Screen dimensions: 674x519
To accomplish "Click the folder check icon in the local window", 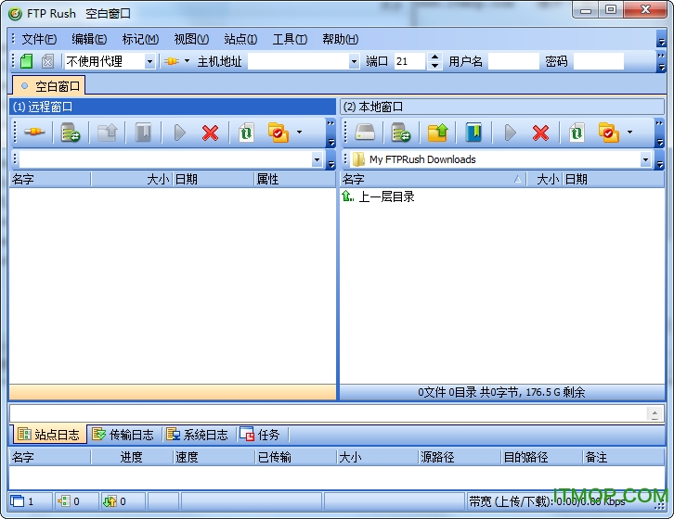I will click(609, 133).
